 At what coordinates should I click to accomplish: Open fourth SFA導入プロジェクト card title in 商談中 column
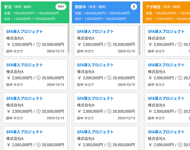(95, 132)
